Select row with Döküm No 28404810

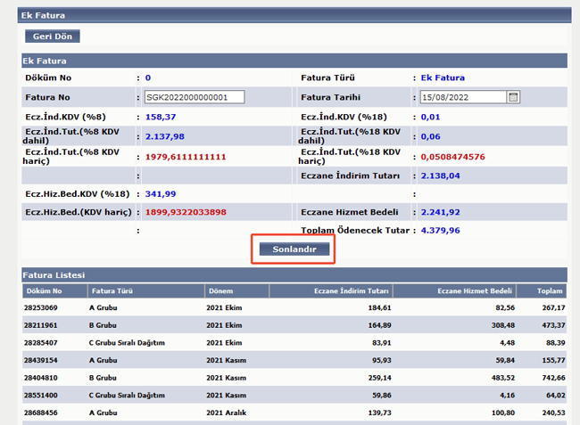pos(294,378)
